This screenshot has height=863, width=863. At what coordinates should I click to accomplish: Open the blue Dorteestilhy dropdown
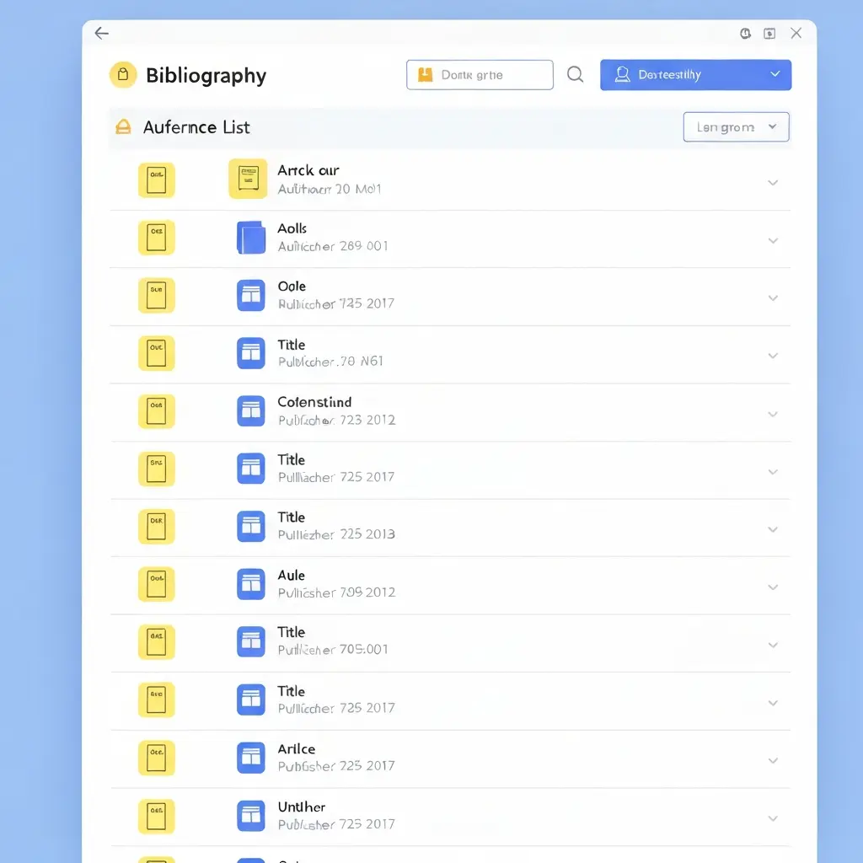(x=695, y=75)
